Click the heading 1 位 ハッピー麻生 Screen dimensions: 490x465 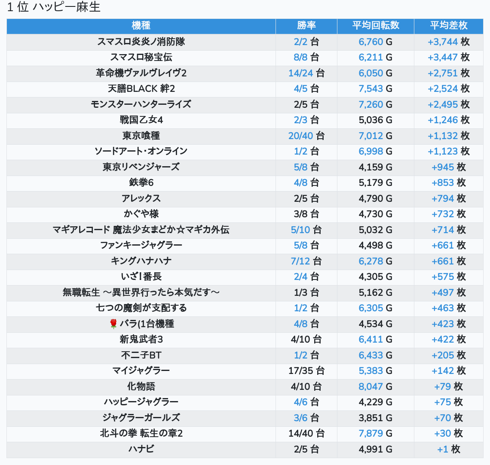pyautogui.click(x=54, y=7)
